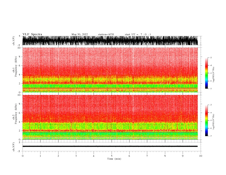Click inside the ch.2 spectrogram plot
226x175 pixels.
pyautogui.click(x=110, y=117)
